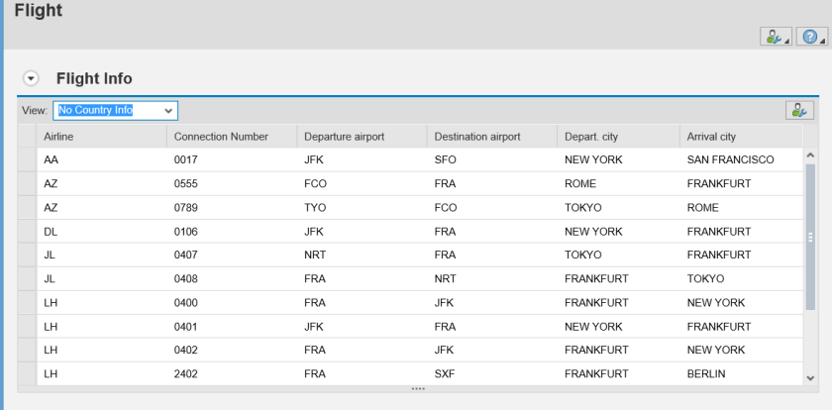This screenshot has height=410, width=832.
Task: Select row of flight AA 0017
Action: [27, 159]
